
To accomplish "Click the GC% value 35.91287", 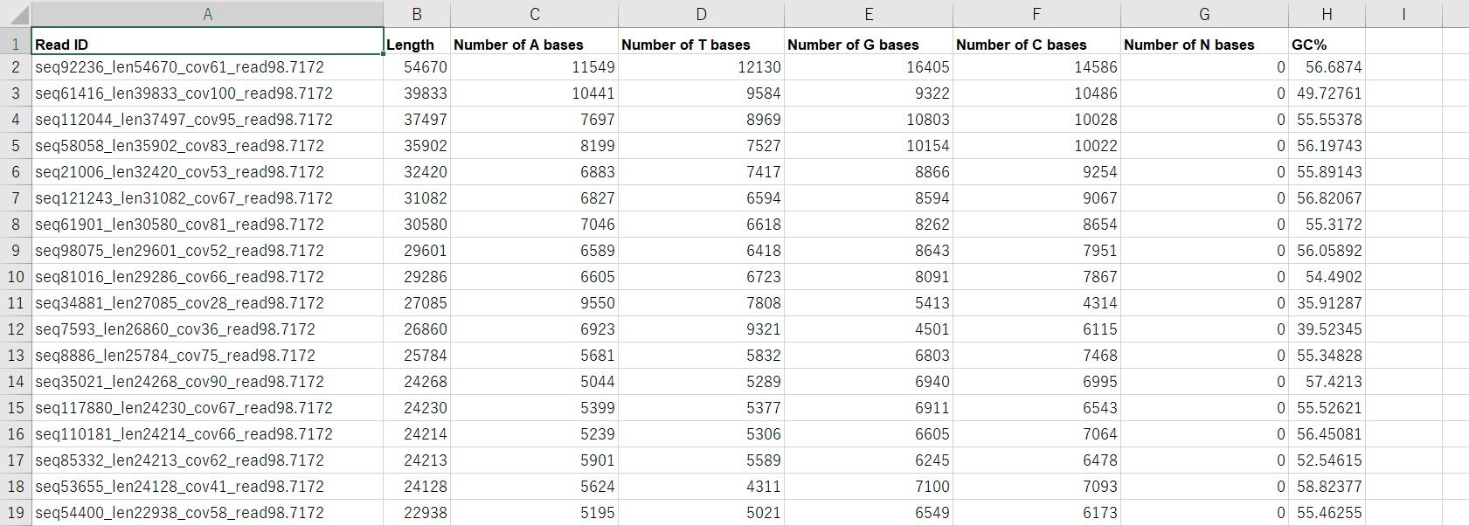I will [1327, 303].
